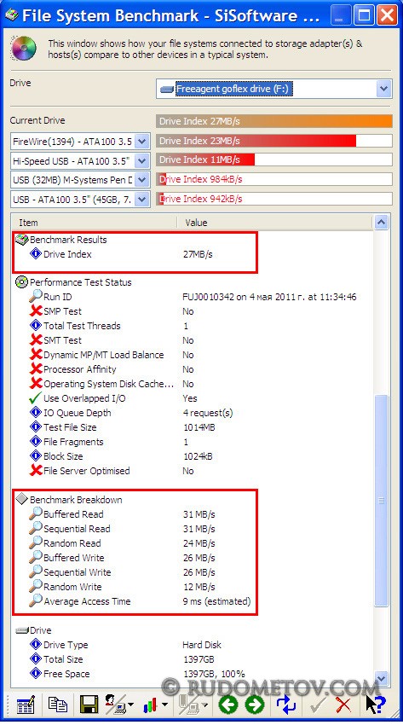Click the results list scroll up arrow

click(381, 223)
